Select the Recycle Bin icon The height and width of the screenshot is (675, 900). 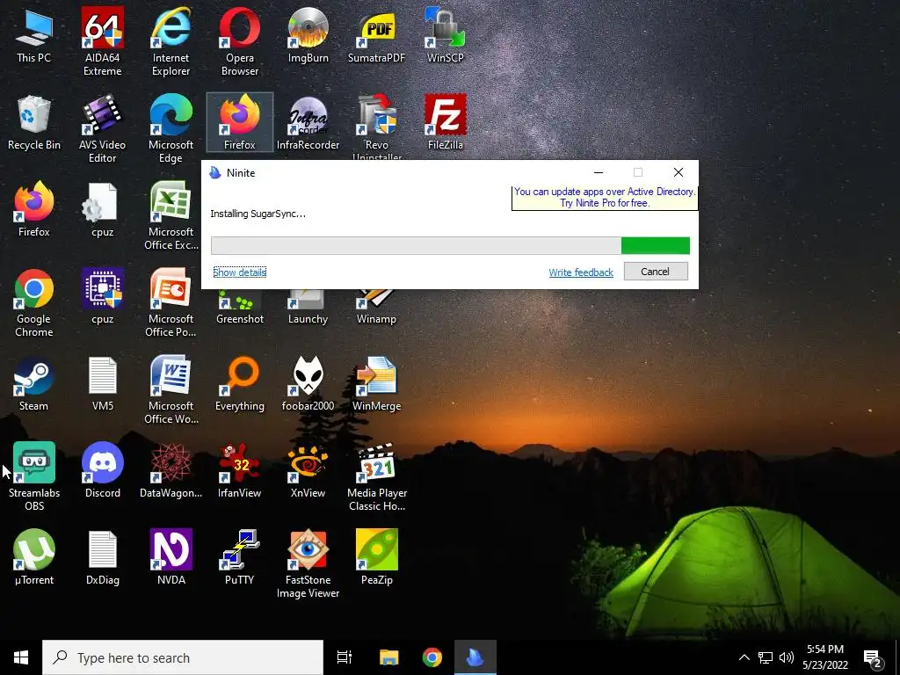(x=34, y=123)
